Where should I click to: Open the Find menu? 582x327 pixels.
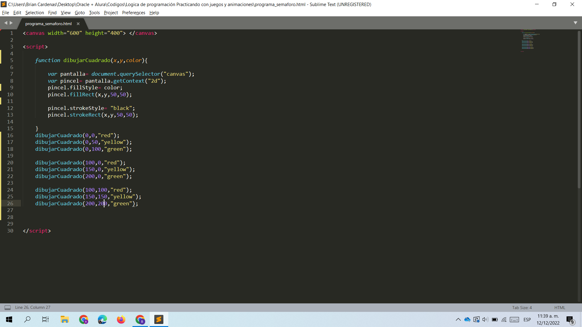point(52,13)
